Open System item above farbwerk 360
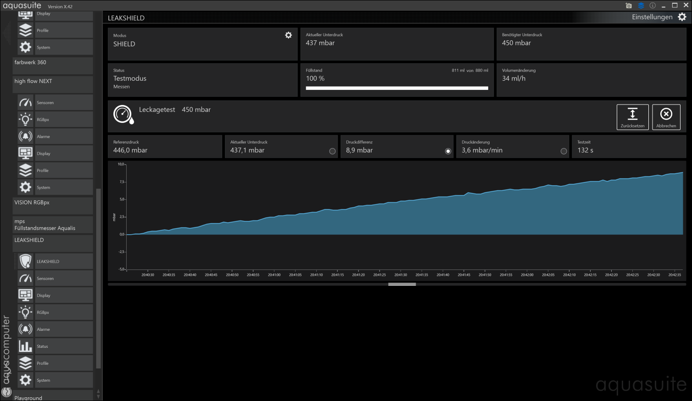 coord(55,47)
